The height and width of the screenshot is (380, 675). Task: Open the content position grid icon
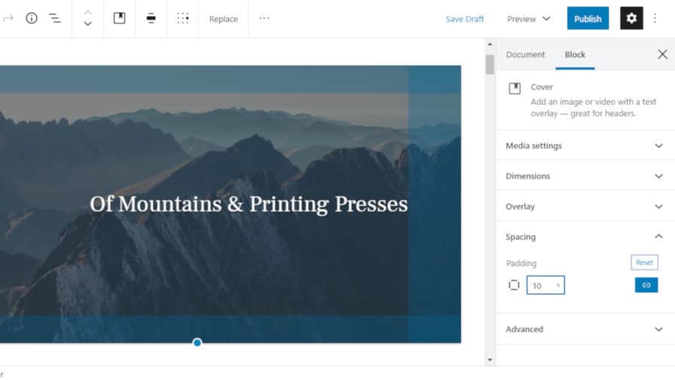183,18
